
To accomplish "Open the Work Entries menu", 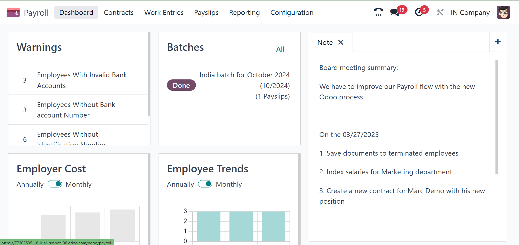I will (164, 12).
